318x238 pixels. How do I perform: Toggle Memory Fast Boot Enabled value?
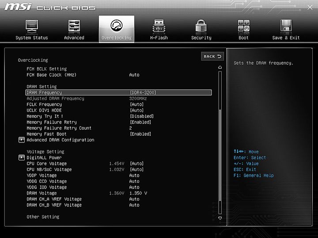pyautogui.click(x=140, y=134)
